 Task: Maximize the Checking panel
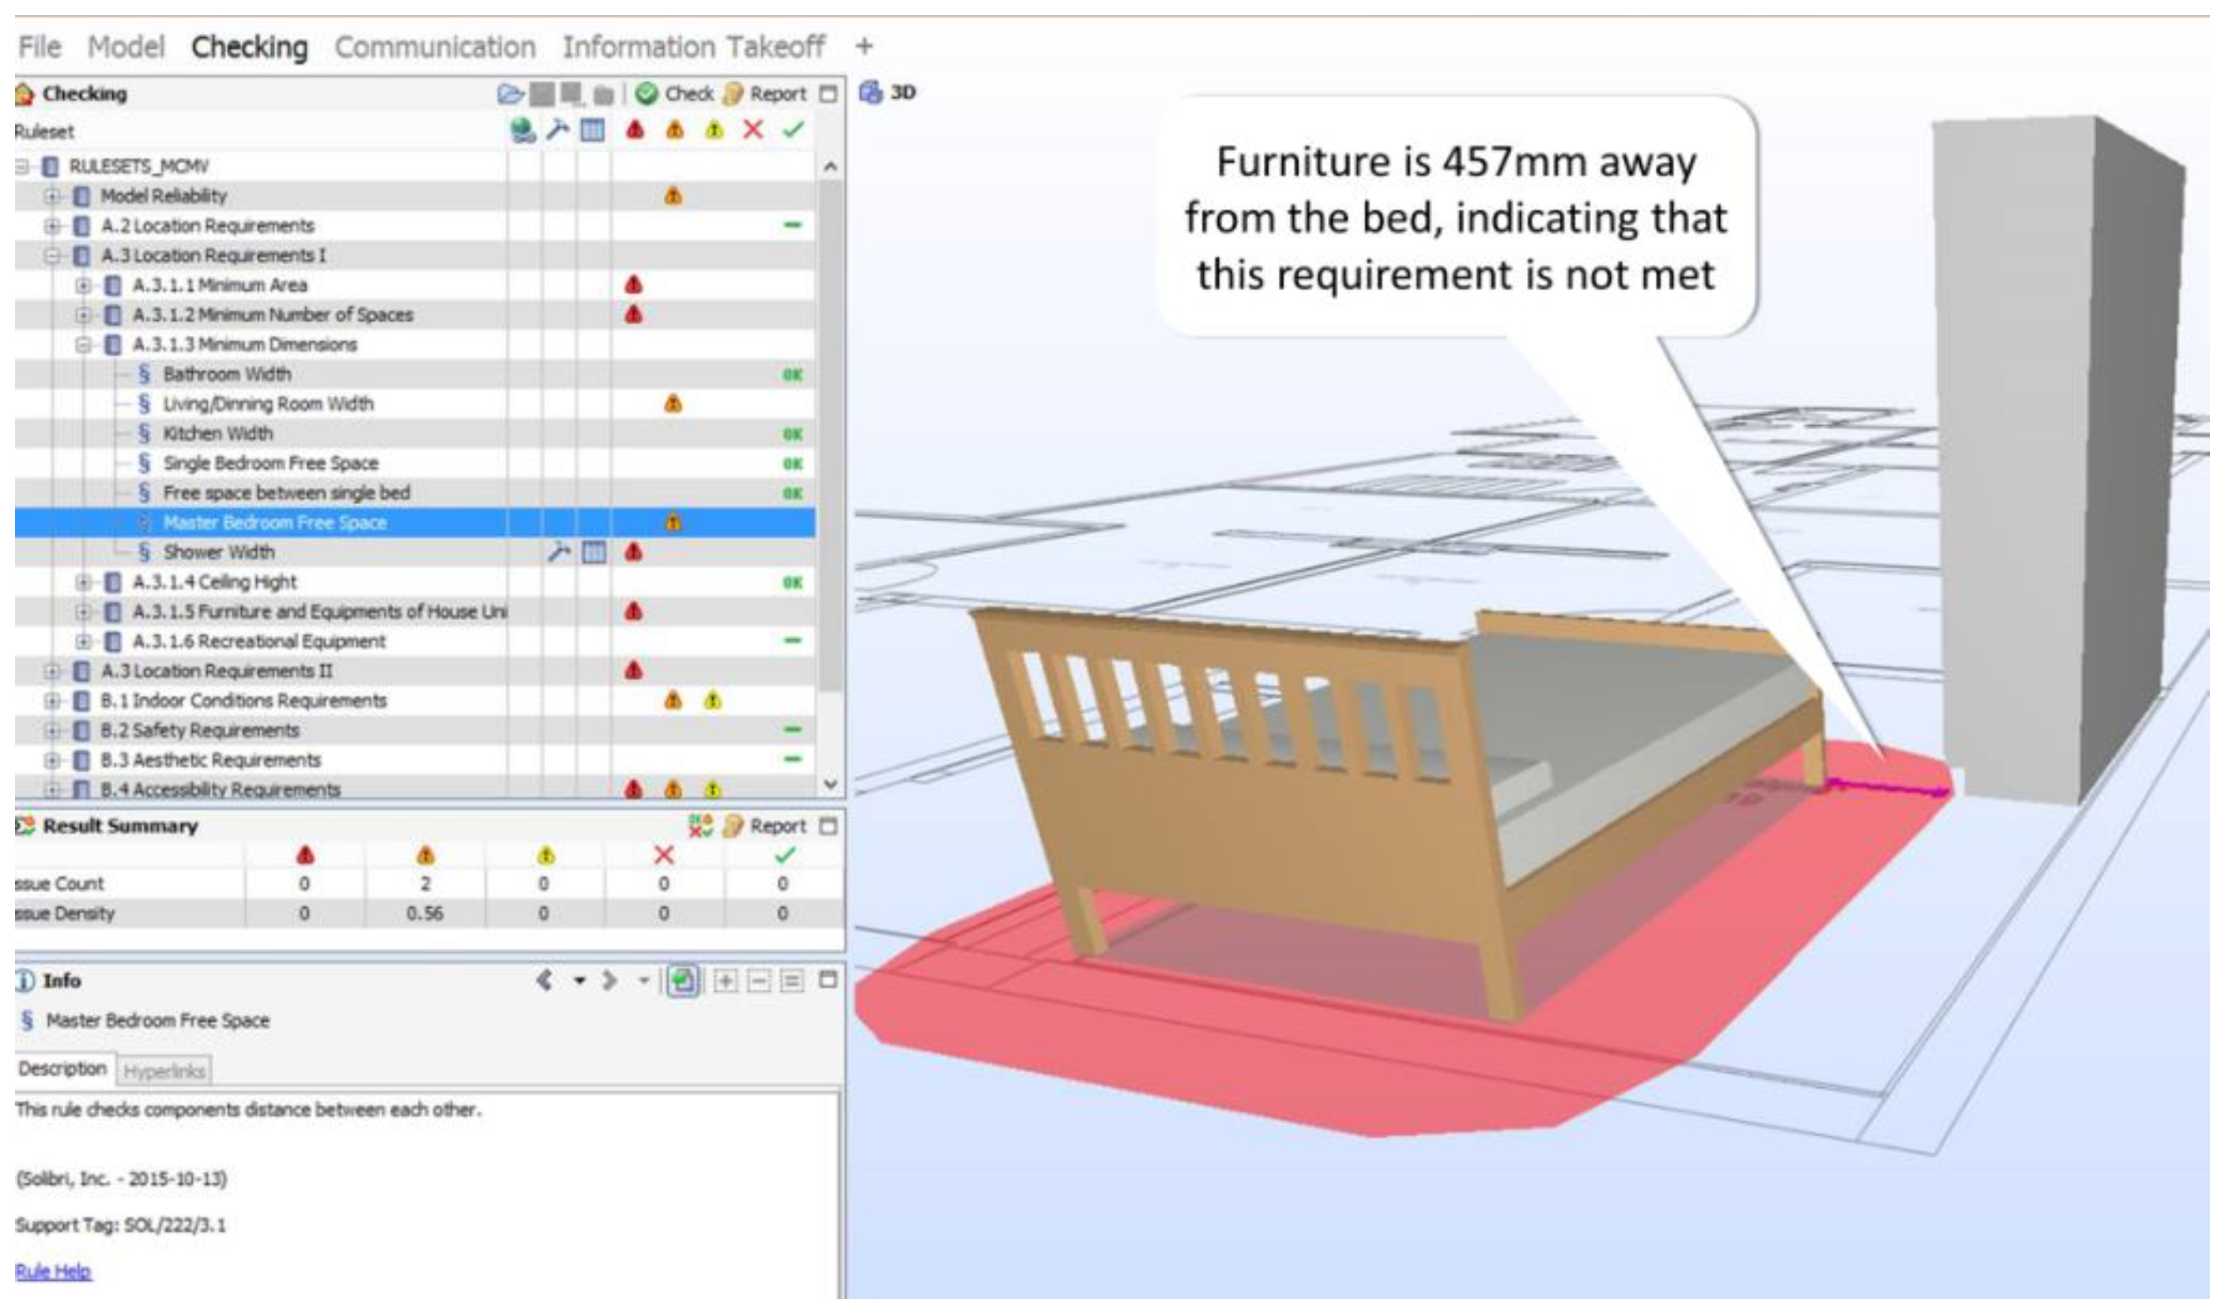pos(828,94)
